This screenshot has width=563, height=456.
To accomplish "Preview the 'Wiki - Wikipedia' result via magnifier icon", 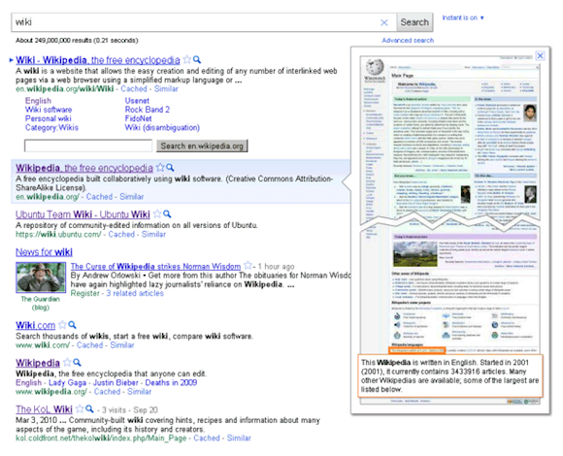I will [x=197, y=59].
